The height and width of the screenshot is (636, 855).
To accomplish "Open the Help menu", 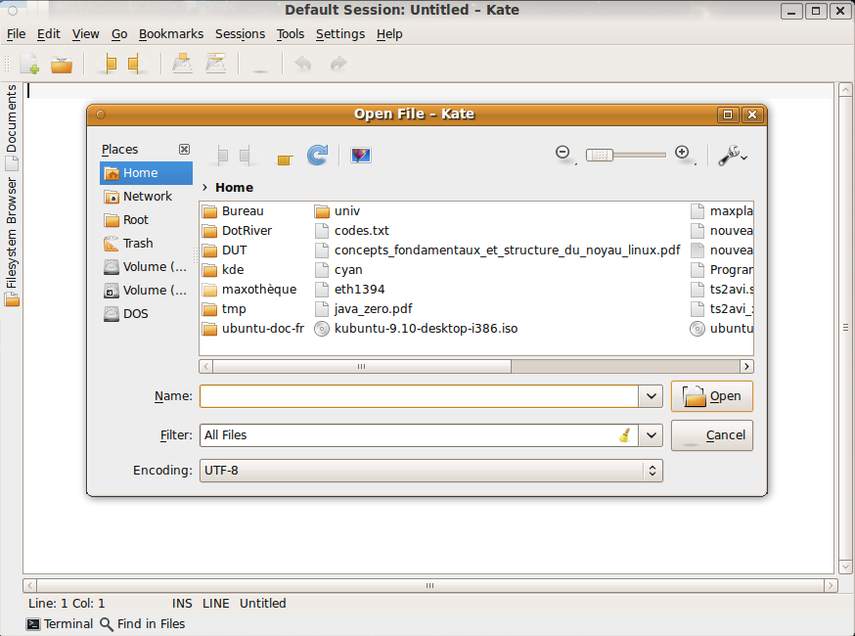I will point(389,34).
